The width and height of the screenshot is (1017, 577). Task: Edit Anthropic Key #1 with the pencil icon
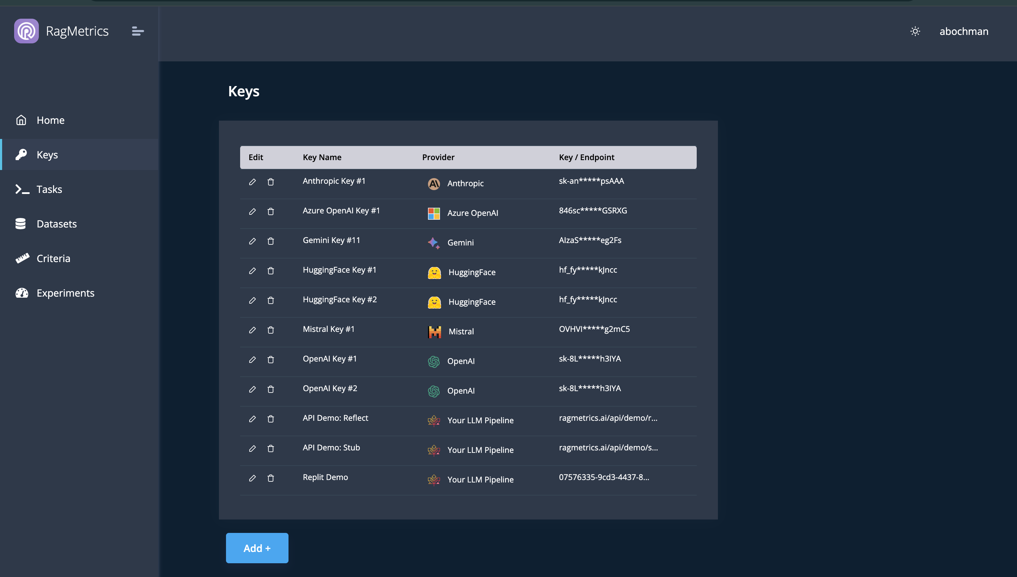tap(252, 182)
